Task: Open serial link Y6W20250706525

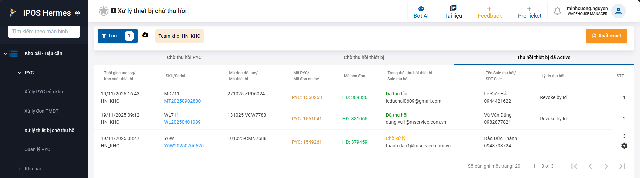Action: (x=184, y=146)
